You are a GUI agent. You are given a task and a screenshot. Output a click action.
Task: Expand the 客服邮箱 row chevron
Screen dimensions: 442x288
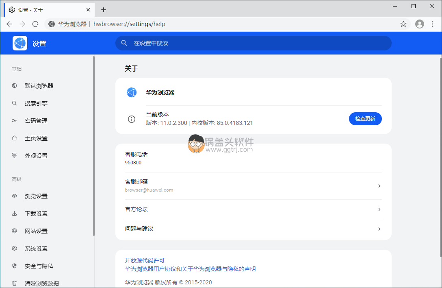point(379,186)
